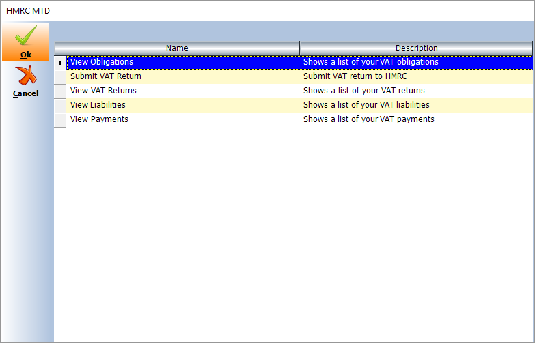Viewport: 535px width, 343px height.
Task: Click row selector beside View VAT Returns
Action: (x=60, y=91)
